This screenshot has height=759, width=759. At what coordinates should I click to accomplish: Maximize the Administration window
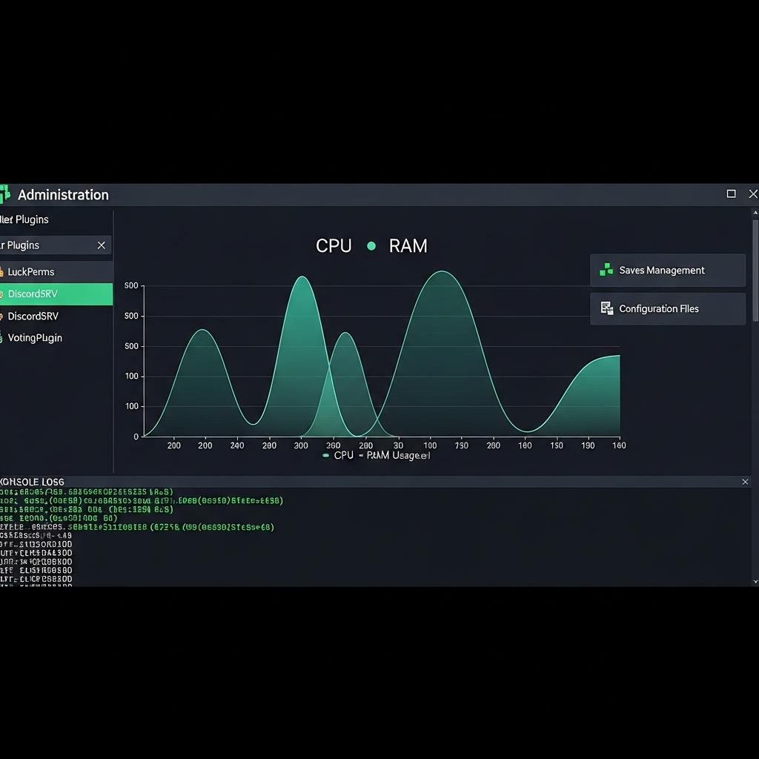tap(731, 194)
